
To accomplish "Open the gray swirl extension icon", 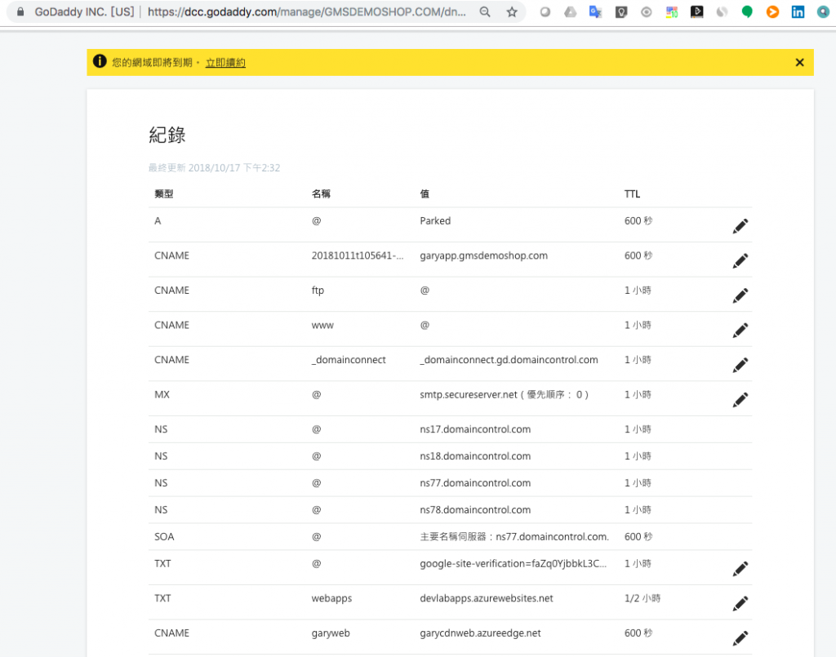I will point(722,11).
